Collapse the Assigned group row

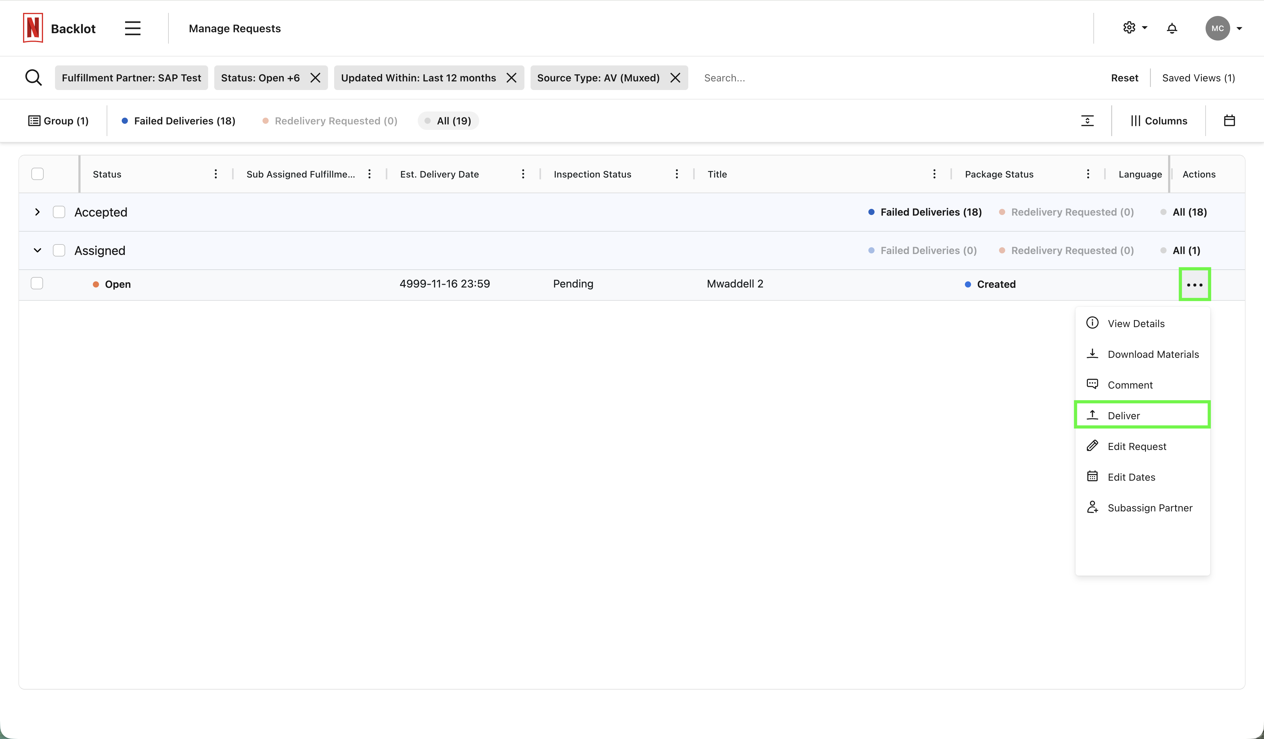tap(37, 250)
